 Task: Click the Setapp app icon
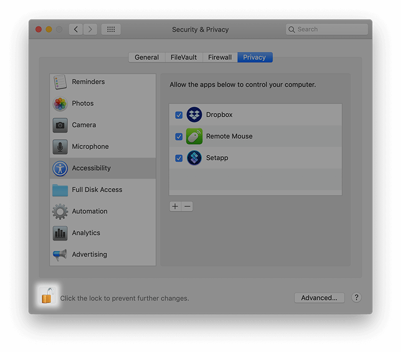(x=194, y=158)
